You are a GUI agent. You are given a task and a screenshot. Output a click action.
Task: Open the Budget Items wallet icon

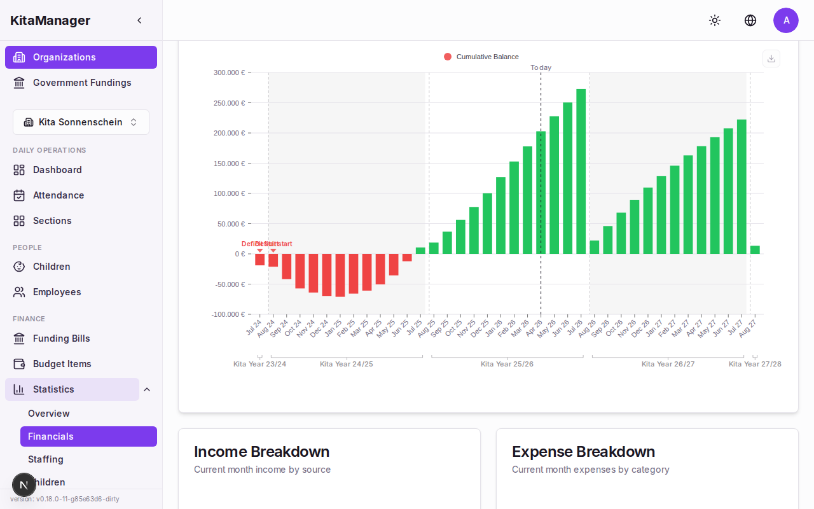[x=19, y=364]
